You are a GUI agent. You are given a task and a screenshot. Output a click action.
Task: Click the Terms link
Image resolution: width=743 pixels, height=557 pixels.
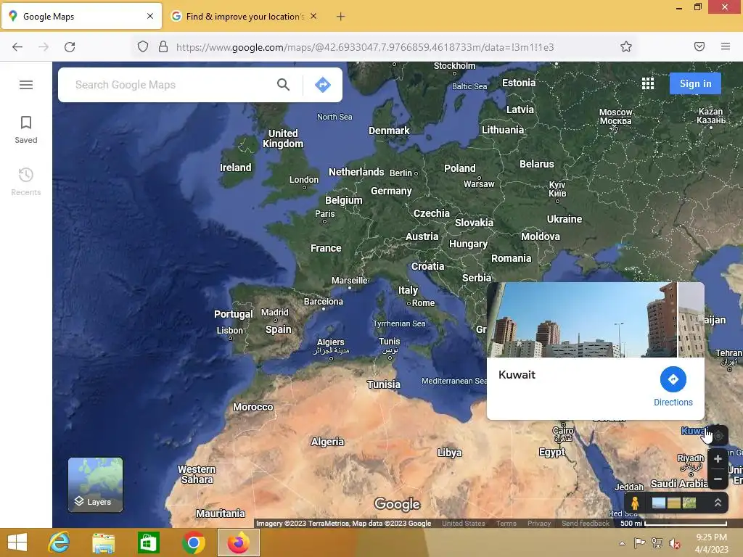tap(506, 524)
